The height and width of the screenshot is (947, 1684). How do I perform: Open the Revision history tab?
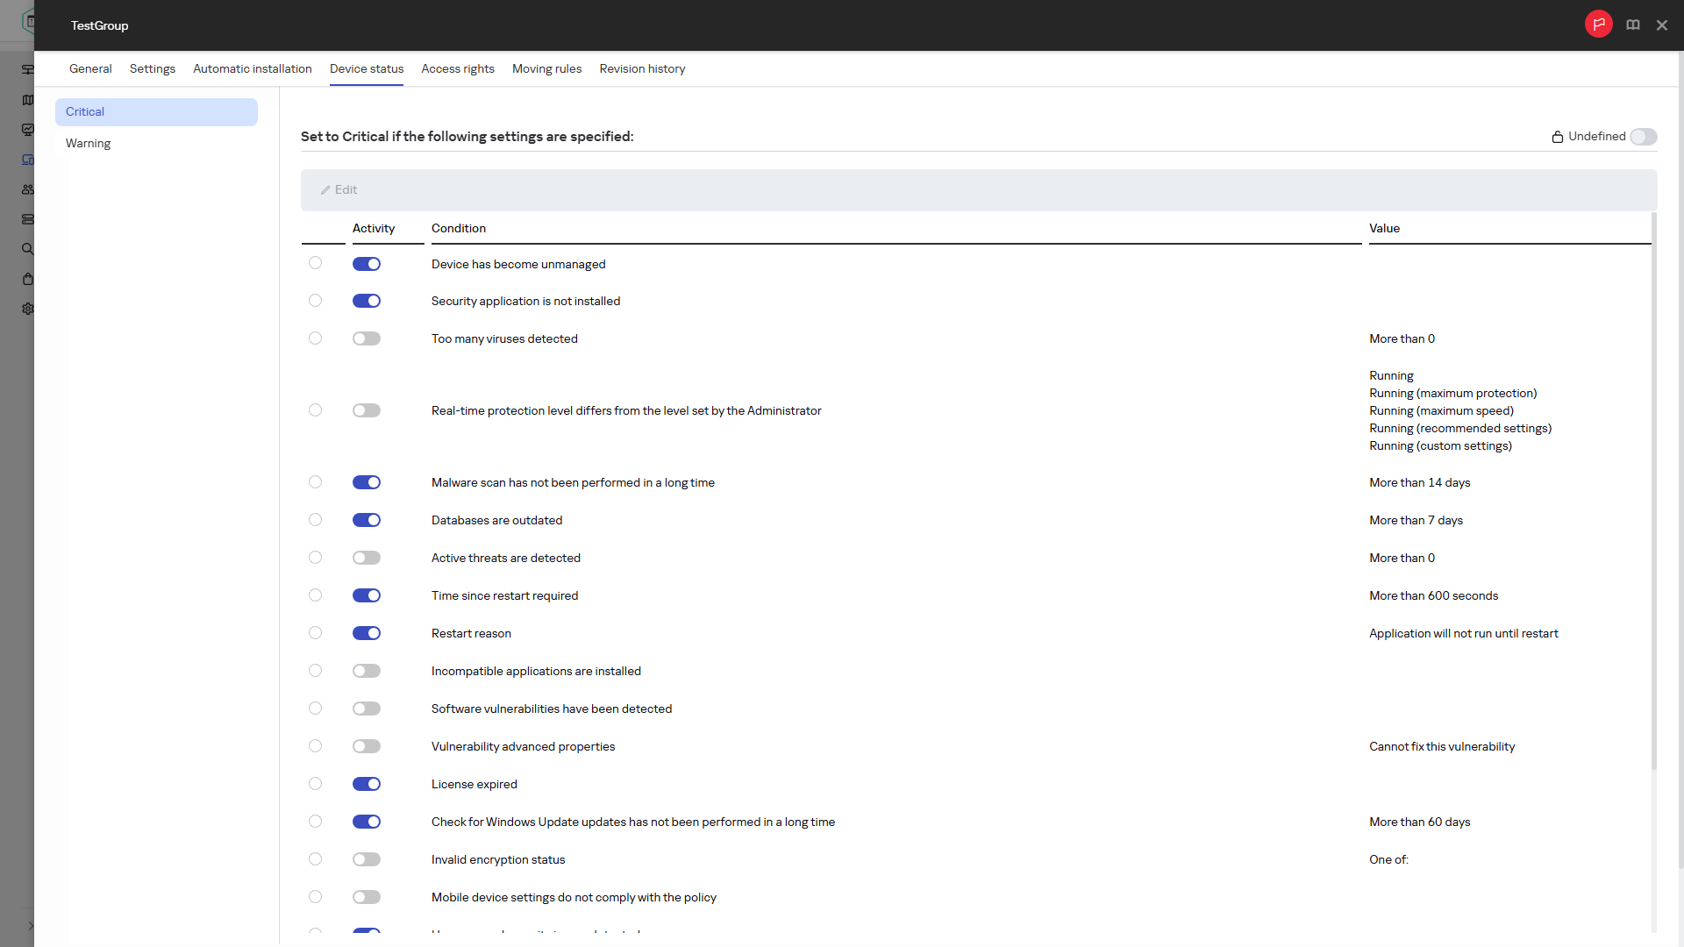[x=642, y=69]
